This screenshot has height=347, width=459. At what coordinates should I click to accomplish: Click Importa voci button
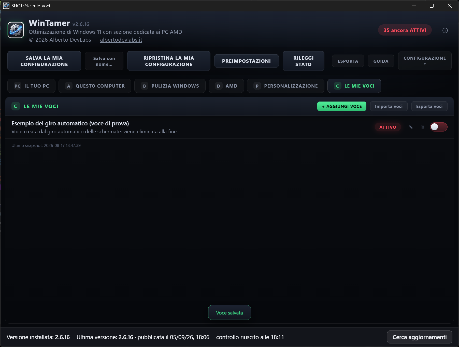(389, 106)
